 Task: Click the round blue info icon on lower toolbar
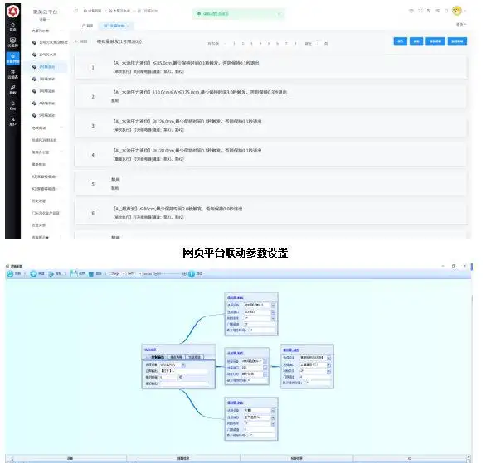tap(192, 274)
